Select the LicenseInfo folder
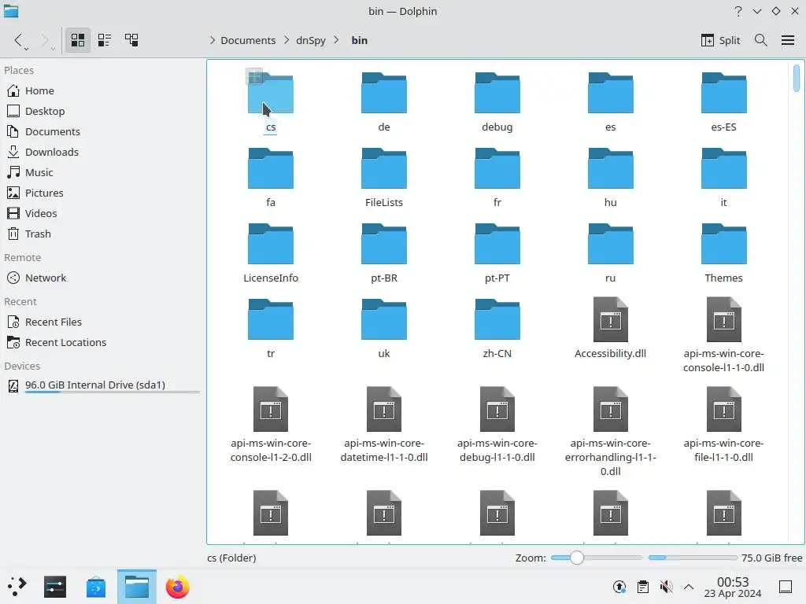 (271, 252)
